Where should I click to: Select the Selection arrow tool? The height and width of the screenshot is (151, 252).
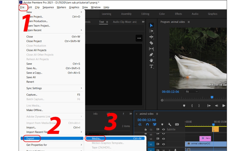click(151, 25)
